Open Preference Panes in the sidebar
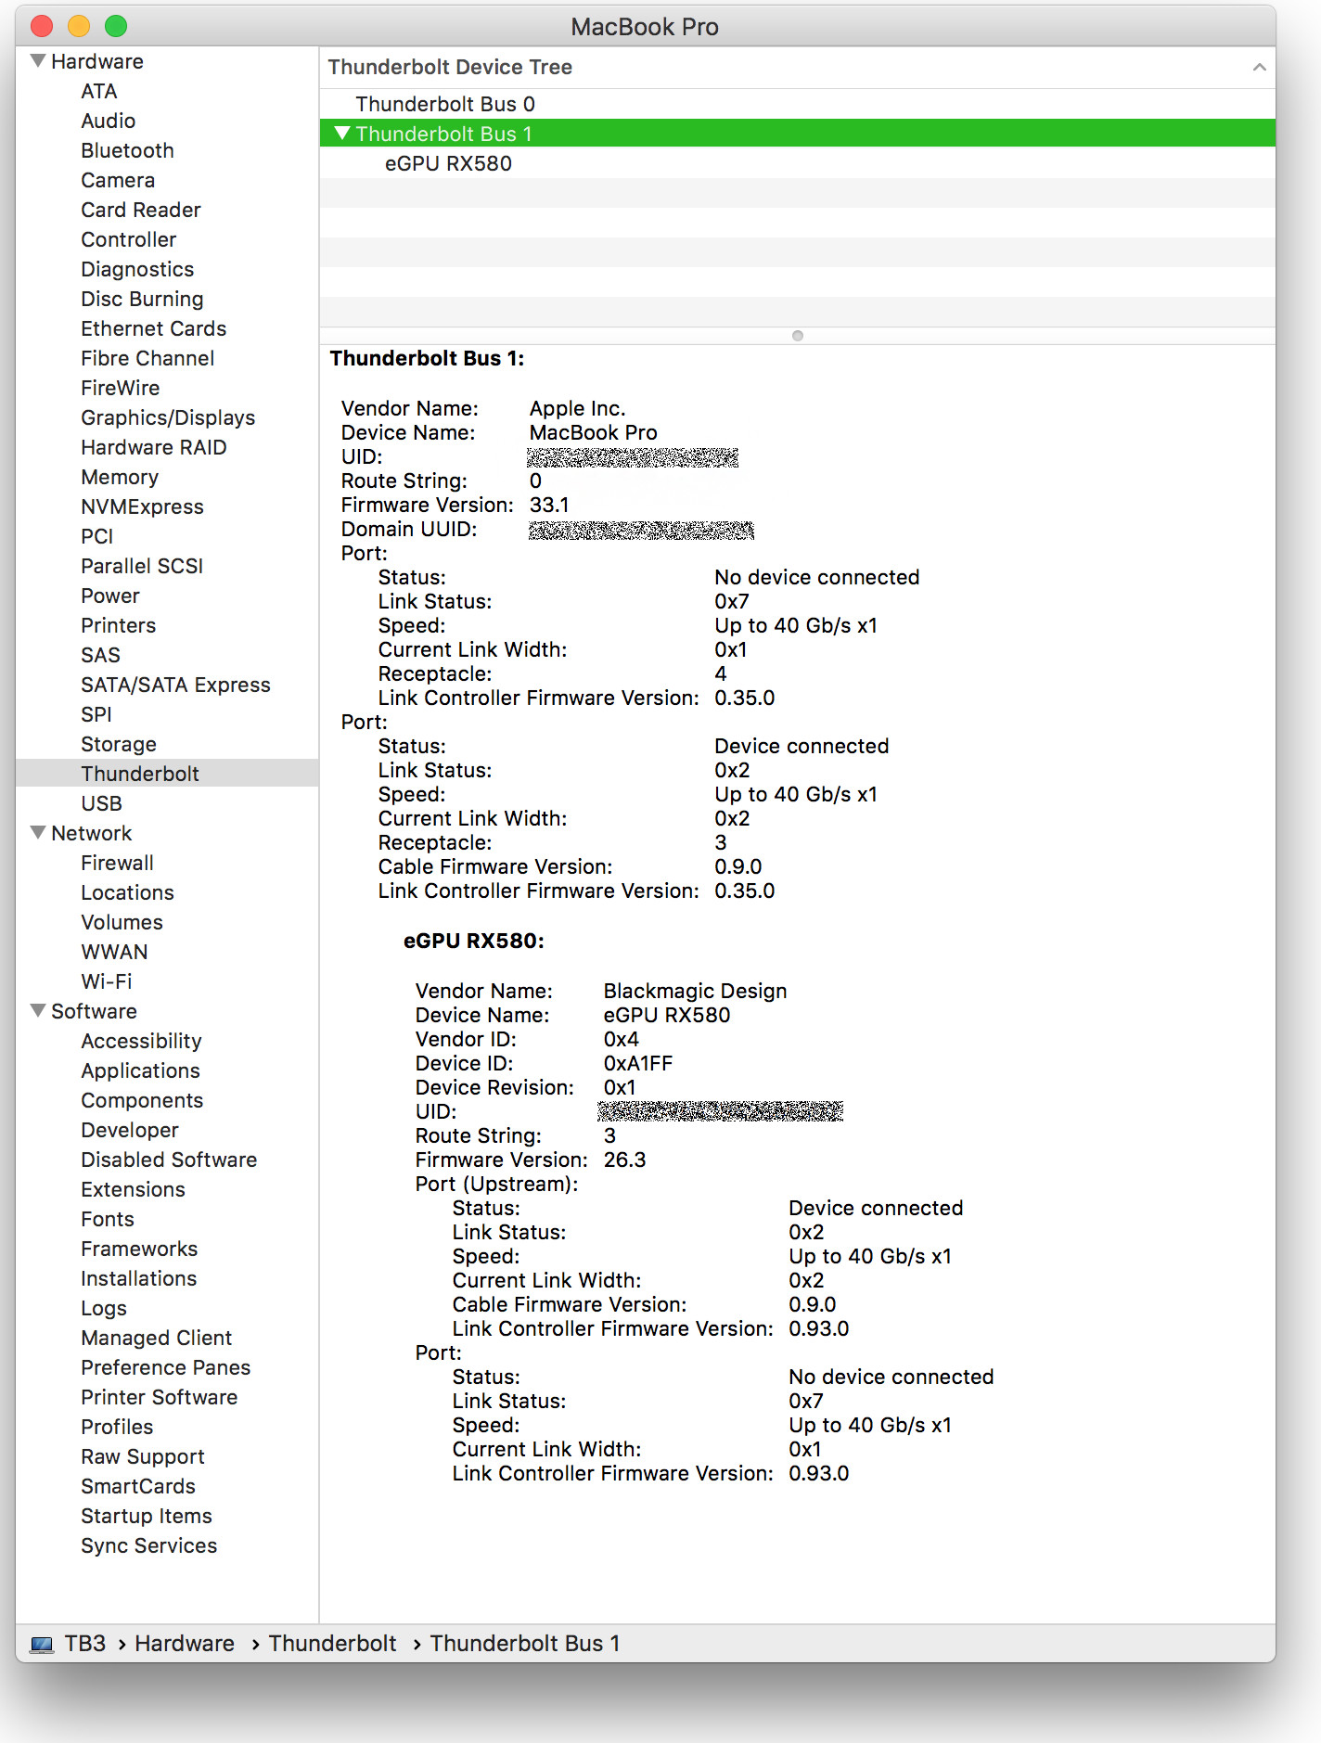The image size is (1321, 1743). (165, 1367)
